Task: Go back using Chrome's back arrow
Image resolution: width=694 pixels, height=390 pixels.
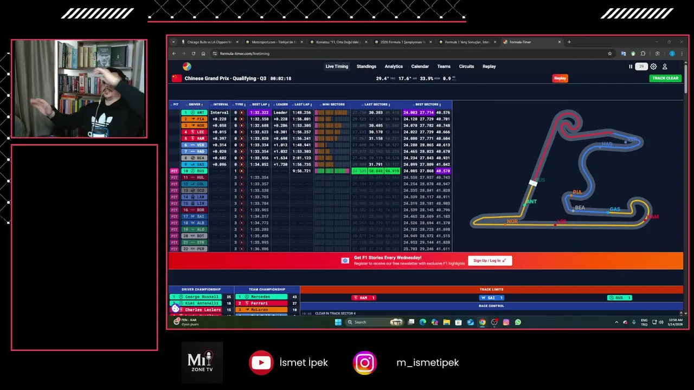Action: point(174,54)
